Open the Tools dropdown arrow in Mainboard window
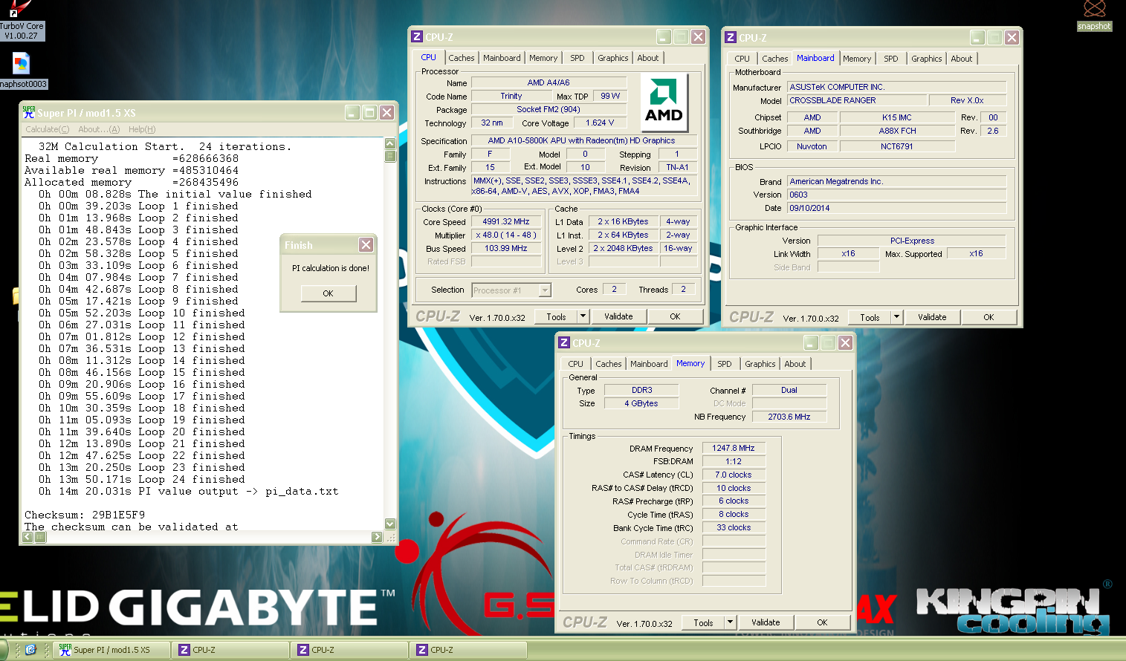Image resolution: width=1126 pixels, height=661 pixels. point(896,317)
